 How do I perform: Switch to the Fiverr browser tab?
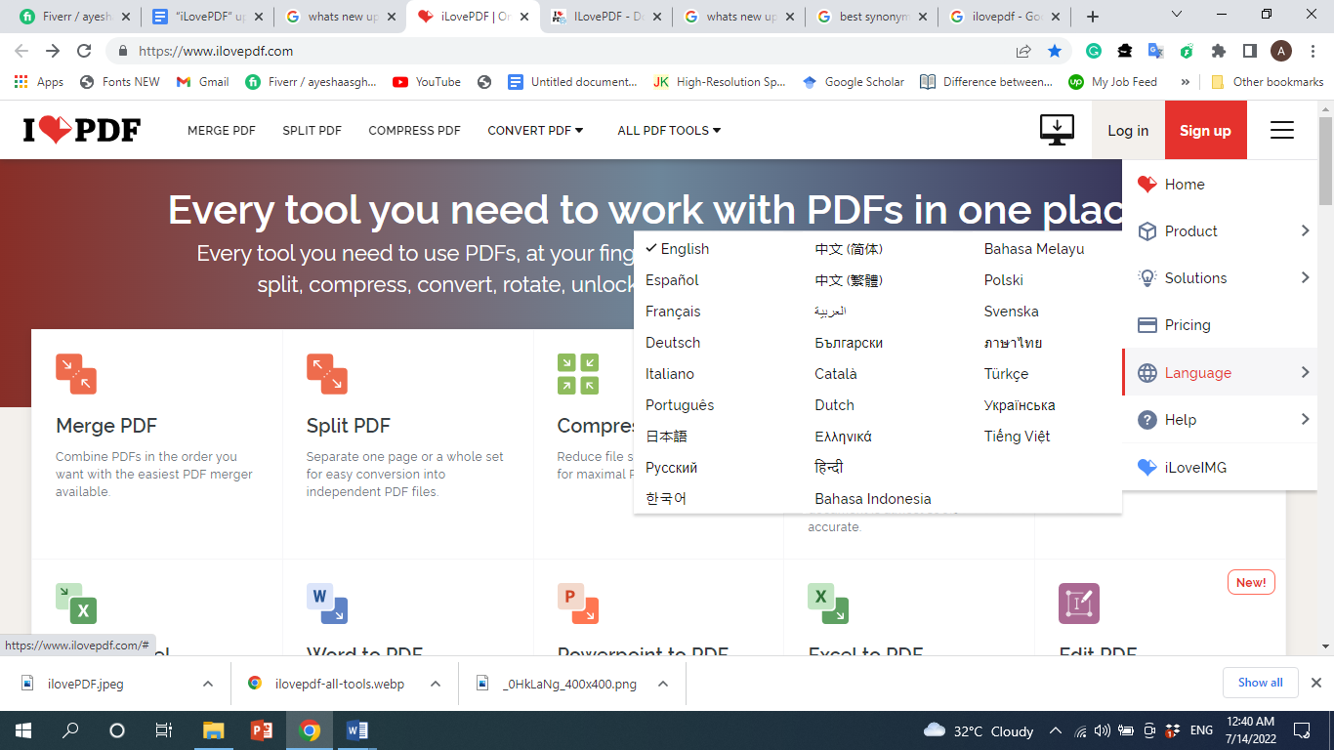(x=72, y=17)
